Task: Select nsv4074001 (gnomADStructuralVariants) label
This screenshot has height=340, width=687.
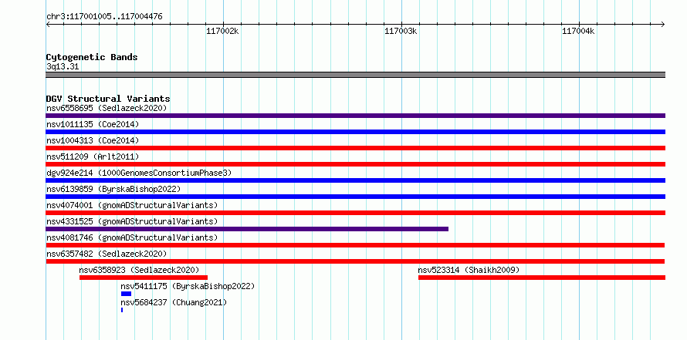Action: 132,205
